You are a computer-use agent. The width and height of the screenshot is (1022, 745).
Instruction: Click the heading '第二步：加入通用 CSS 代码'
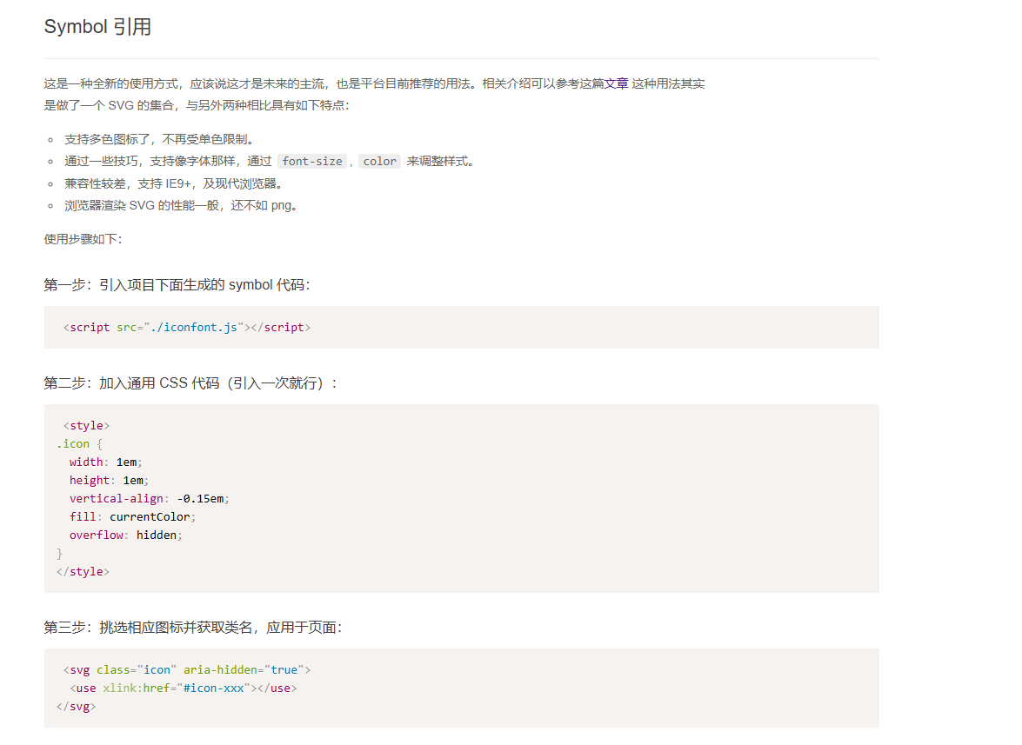pyautogui.click(x=191, y=383)
